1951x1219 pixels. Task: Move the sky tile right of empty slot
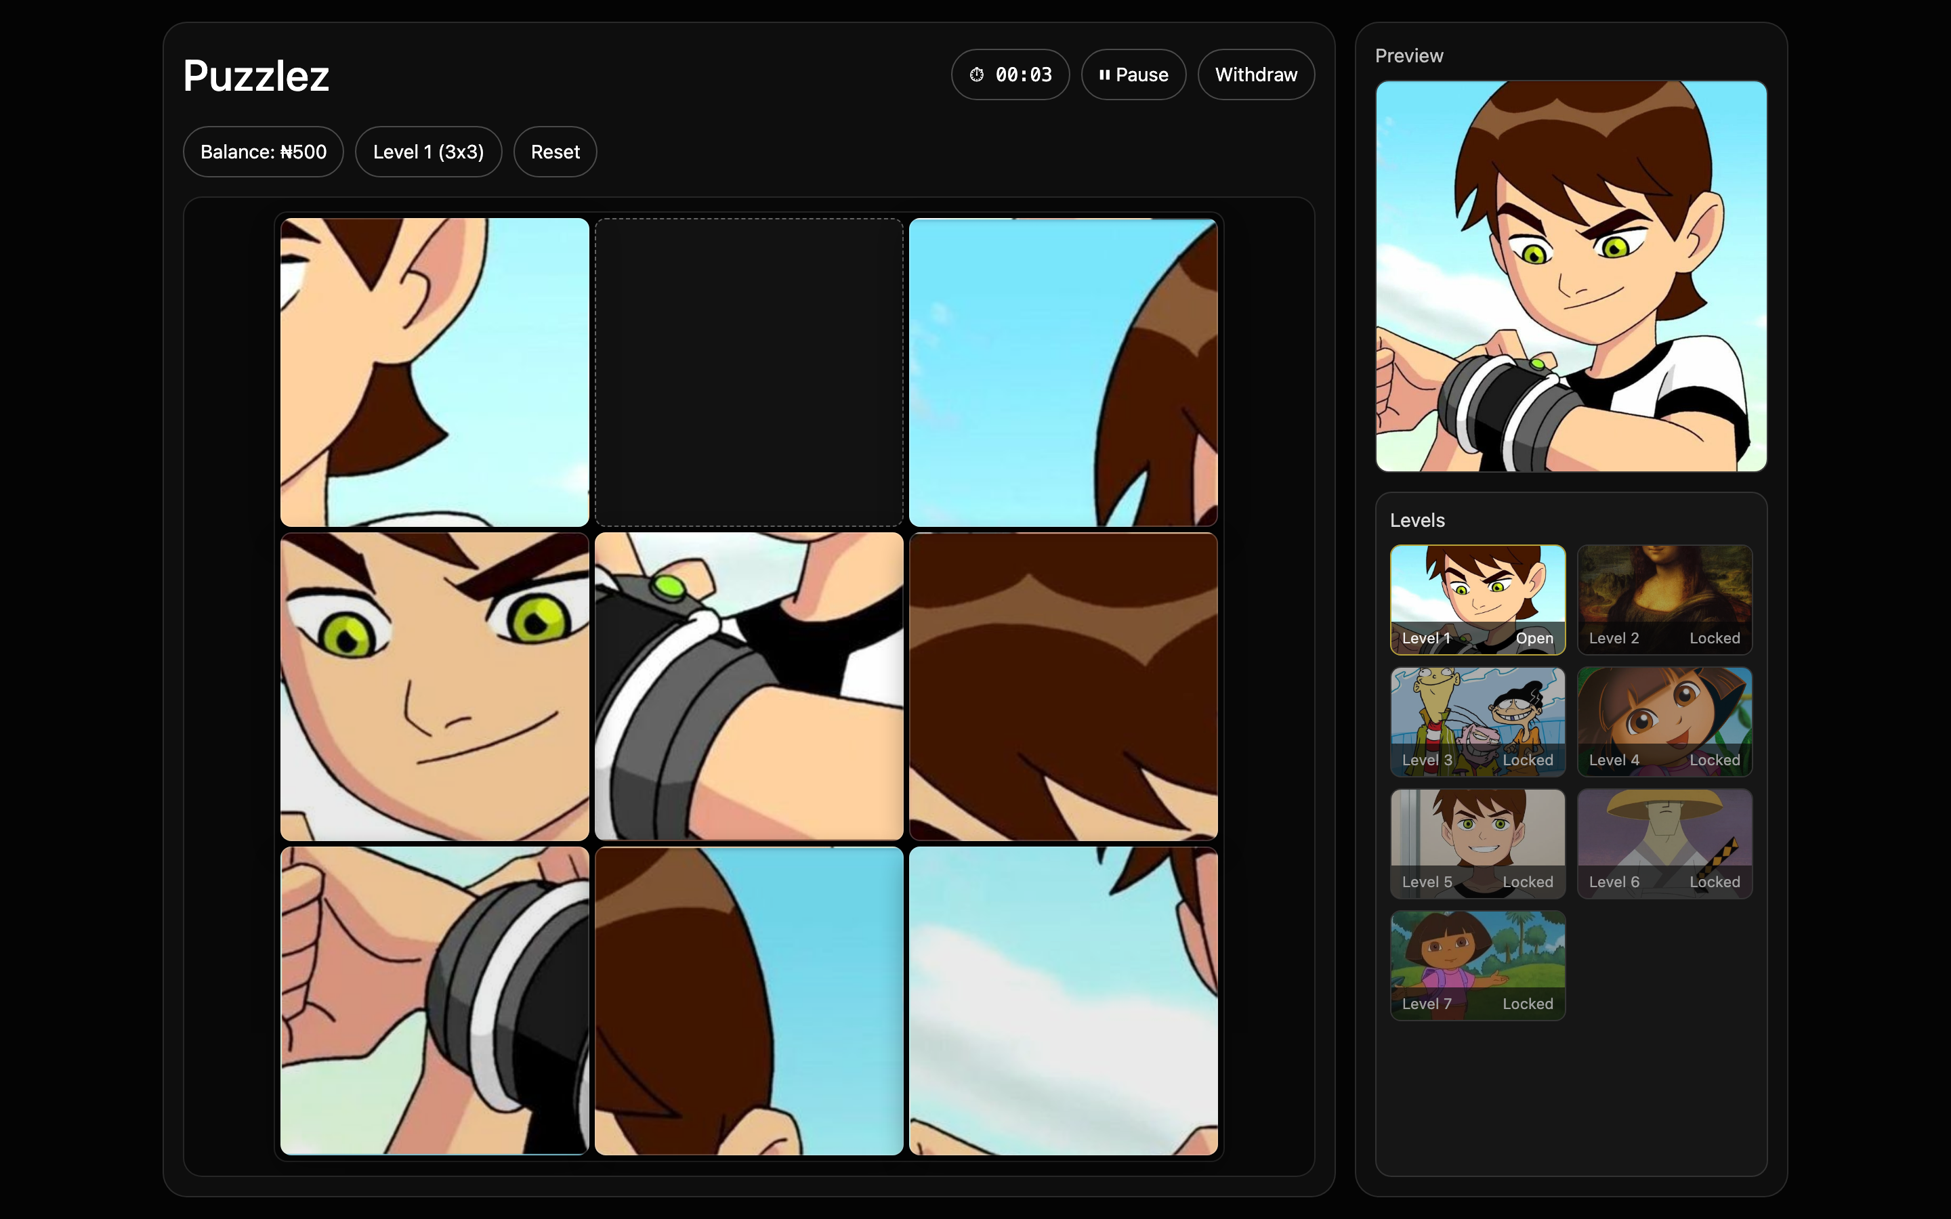tap(1064, 372)
